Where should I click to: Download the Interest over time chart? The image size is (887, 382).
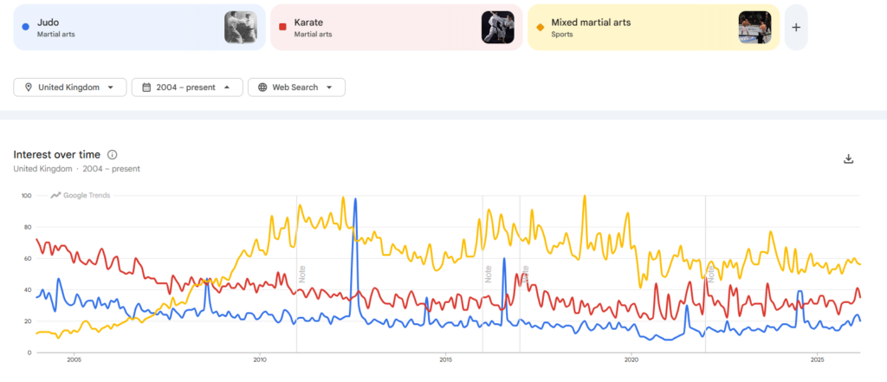pyautogui.click(x=849, y=159)
